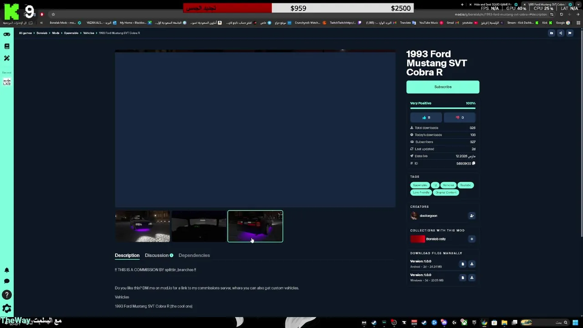This screenshot has width=583, height=328.
Task: Open the Windows search icon in taskbar
Action: 566,323
